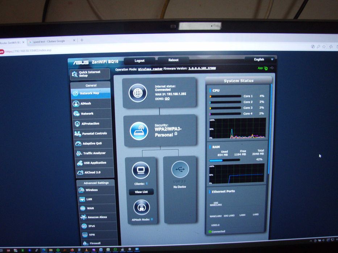Open the AiProtection shield icon
Viewport: 338px width, 253px height.
click(x=77, y=124)
